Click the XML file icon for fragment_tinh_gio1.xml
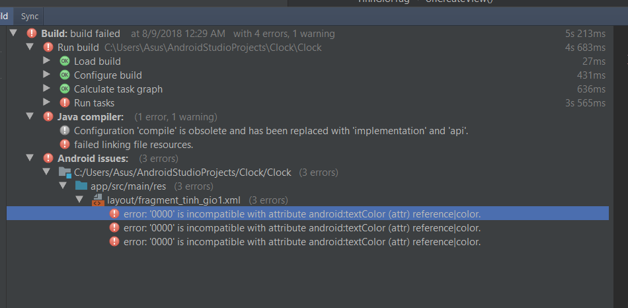The width and height of the screenshot is (628, 308). (97, 200)
